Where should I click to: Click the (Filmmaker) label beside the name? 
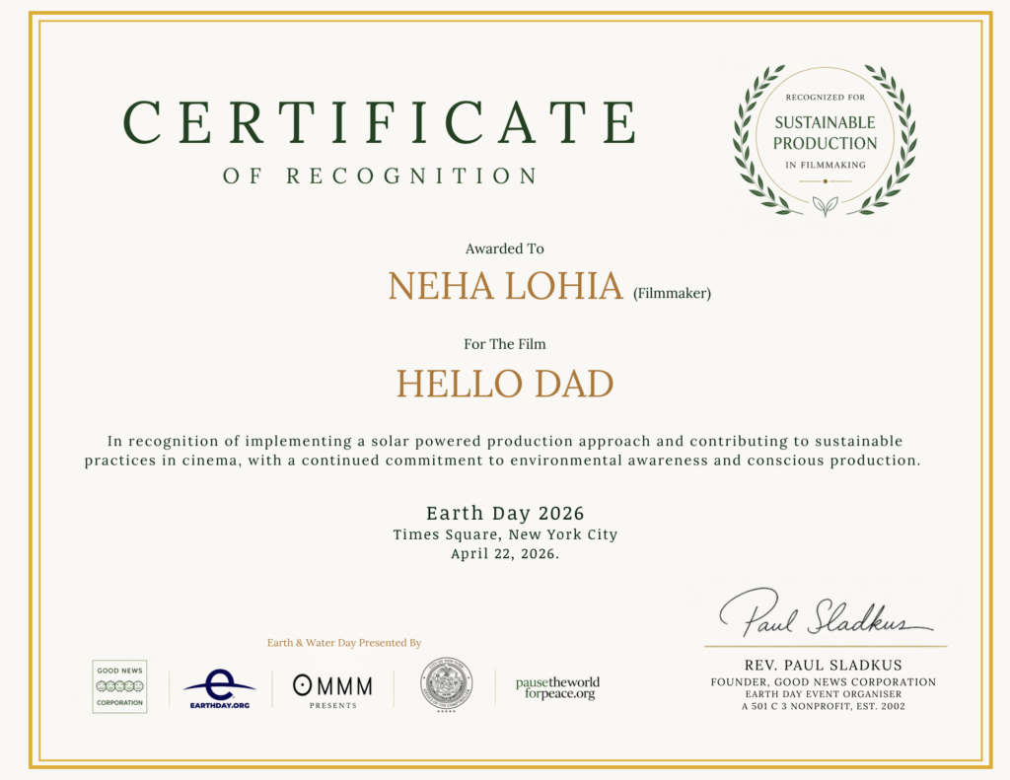pos(672,292)
